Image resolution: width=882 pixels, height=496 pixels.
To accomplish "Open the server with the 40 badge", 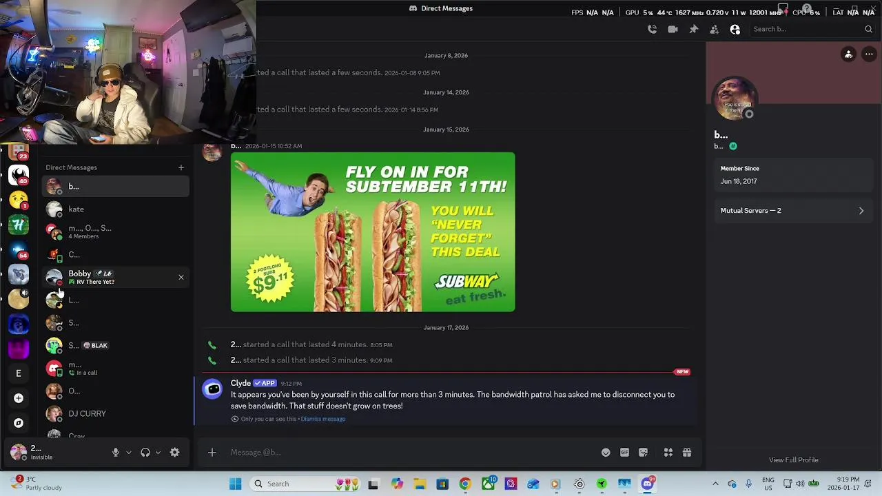I will click(19, 175).
